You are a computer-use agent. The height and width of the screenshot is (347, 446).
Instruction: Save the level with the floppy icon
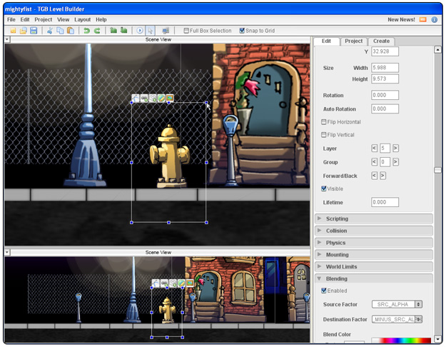pyautogui.click(x=34, y=31)
